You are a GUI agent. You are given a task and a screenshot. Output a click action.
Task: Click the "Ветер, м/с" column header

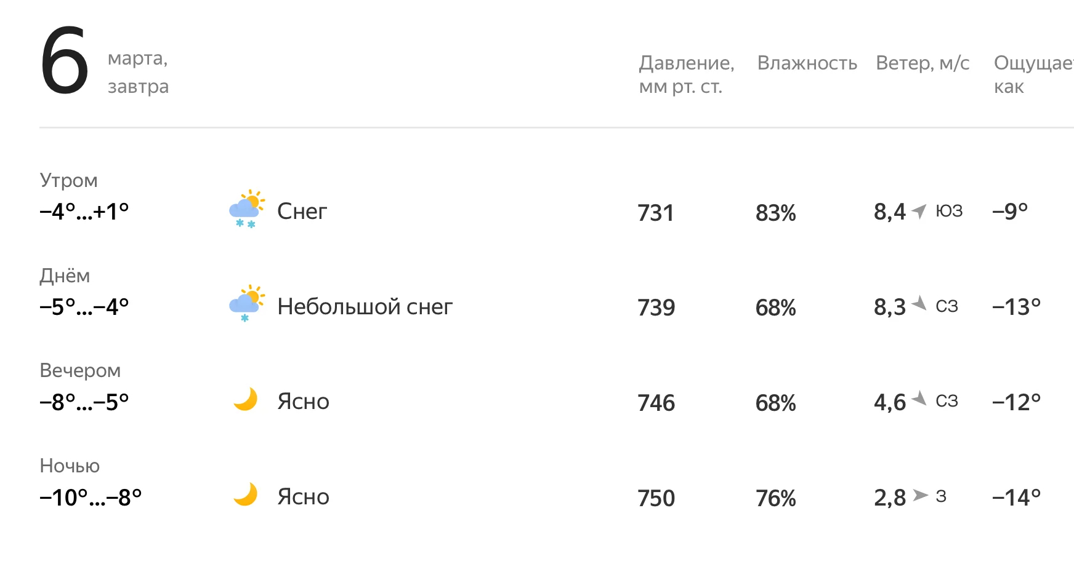tap(923, 63)
